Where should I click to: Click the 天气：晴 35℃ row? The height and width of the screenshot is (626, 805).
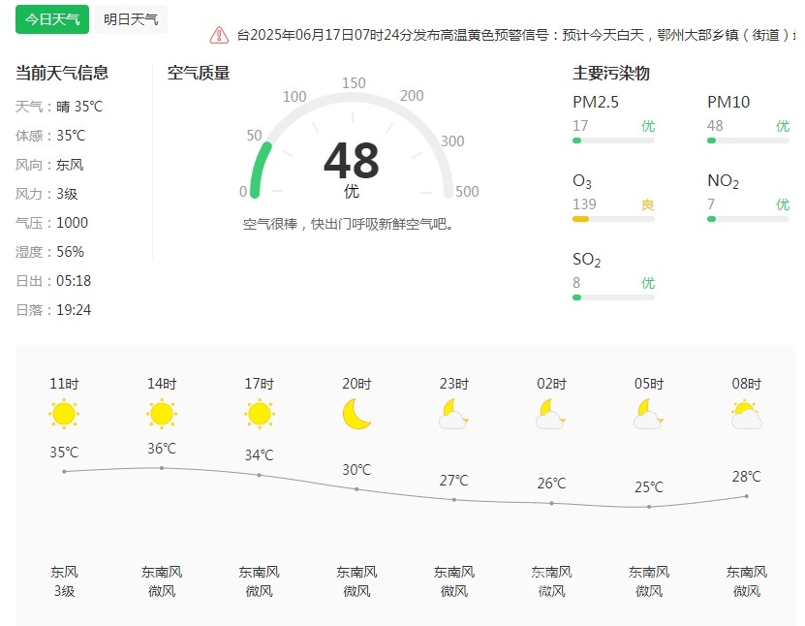coord(59,107)
